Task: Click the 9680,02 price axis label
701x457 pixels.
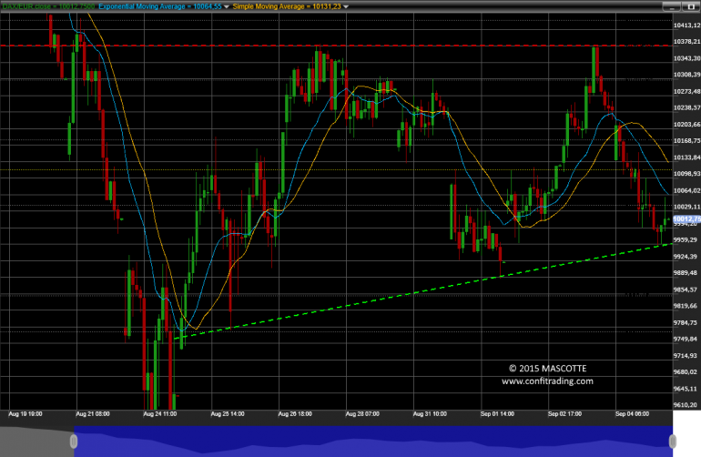Action: coord(685,372)
